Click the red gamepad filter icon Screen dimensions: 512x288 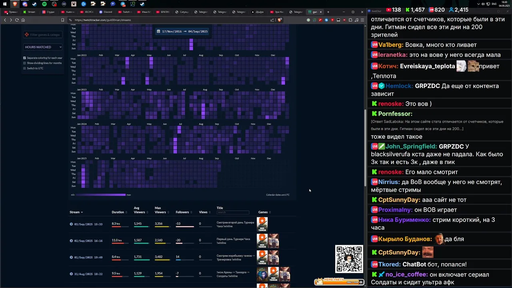tap(26, 35)
